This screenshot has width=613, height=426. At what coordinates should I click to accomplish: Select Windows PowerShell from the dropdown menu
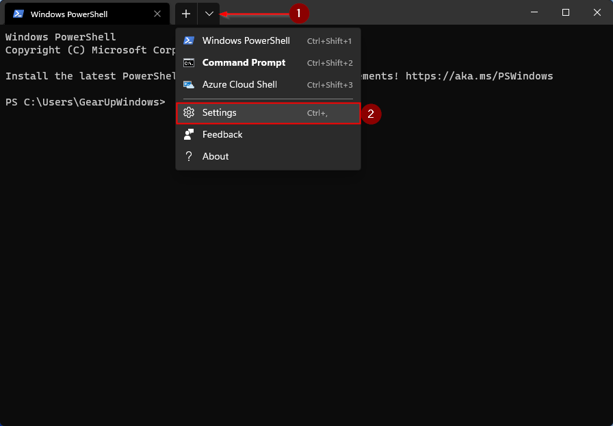[x=246, y=40]
